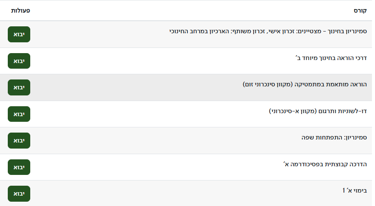Click the course title סמינריון: התפתחות שפה
Screen dimensions: 375x206
pos(334,138)
